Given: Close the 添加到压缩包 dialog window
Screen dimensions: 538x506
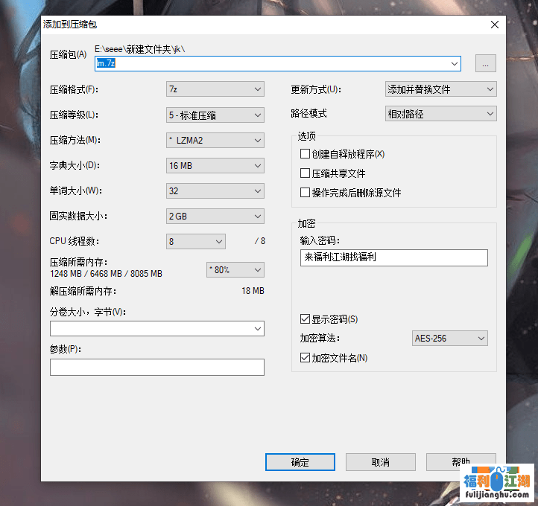Looking at the screenshot, I should tap(494, 24).
